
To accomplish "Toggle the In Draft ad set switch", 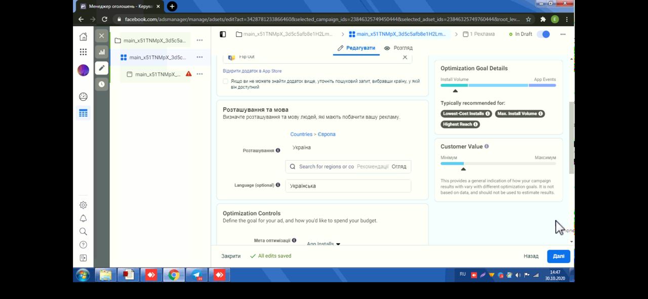I will pos(543,34).
